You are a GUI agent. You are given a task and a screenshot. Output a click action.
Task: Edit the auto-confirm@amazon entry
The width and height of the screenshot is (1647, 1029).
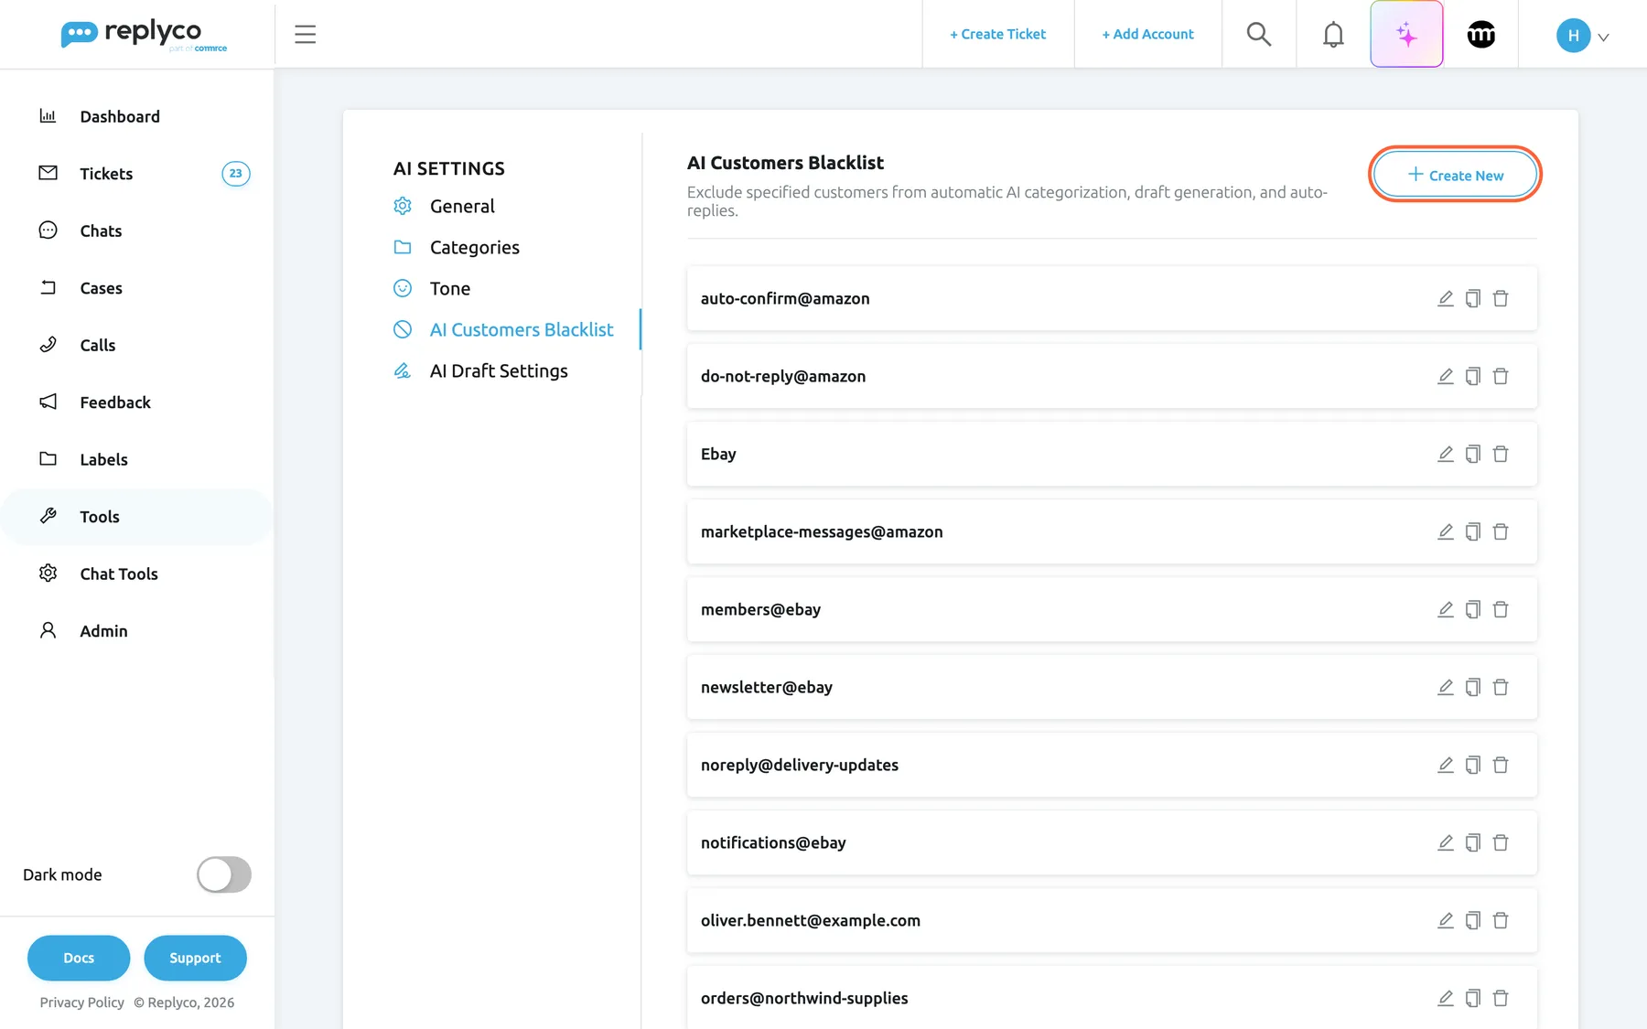point(1446,298)
